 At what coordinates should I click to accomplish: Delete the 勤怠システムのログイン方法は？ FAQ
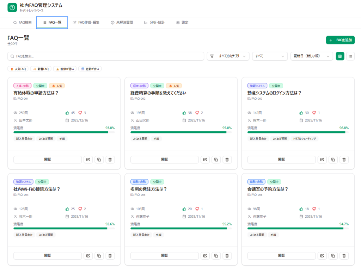coord(344,160)
